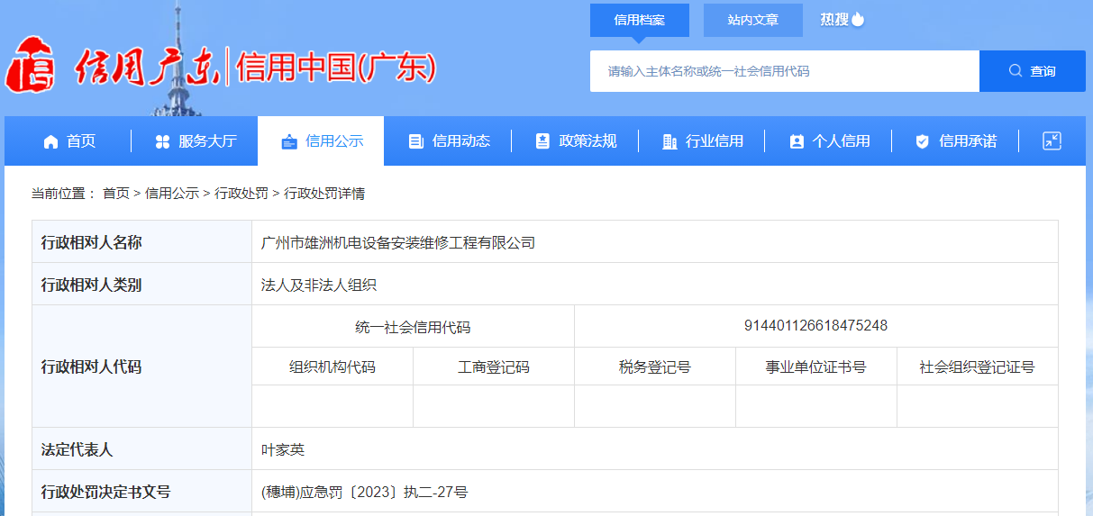Open 首页 link in breadcrumb
1093x516 pixels.
point(115,194)
